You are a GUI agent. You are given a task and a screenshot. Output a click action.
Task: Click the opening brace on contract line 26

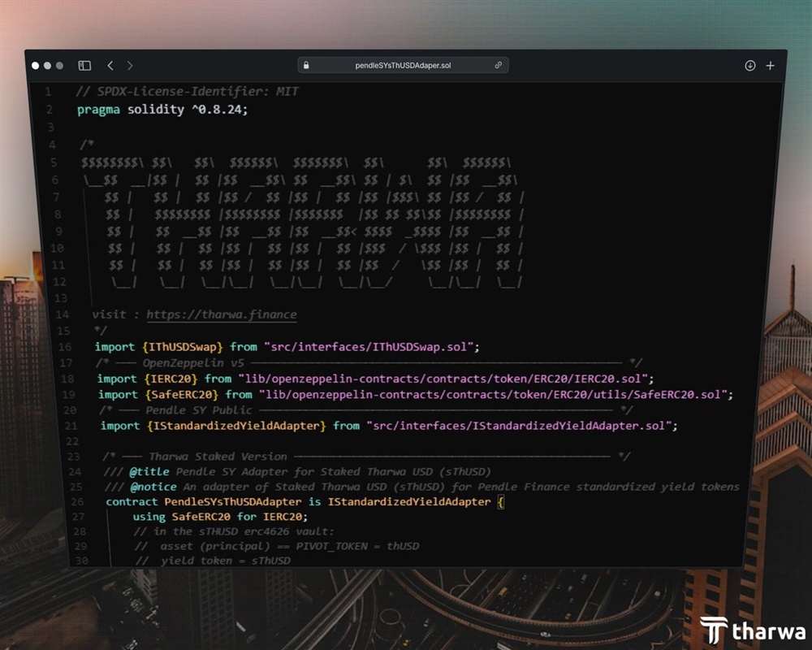coord(501,502)
